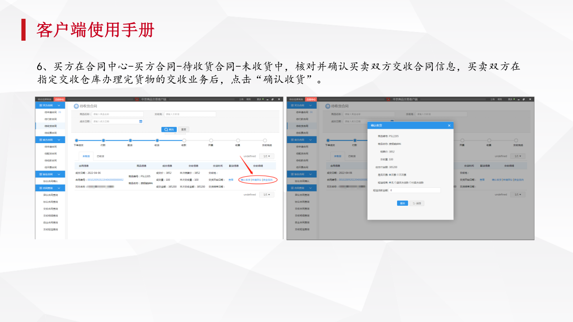Open upper 1/1 page dropdown in right screenshot
Screen dimensions: 573x322
pos(517,156)
